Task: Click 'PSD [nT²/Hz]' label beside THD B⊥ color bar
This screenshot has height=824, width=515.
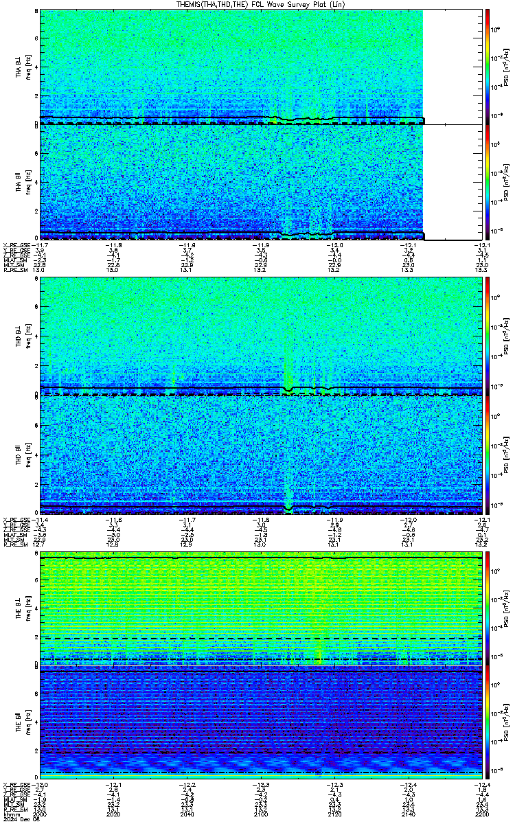Action: point(505,336)
